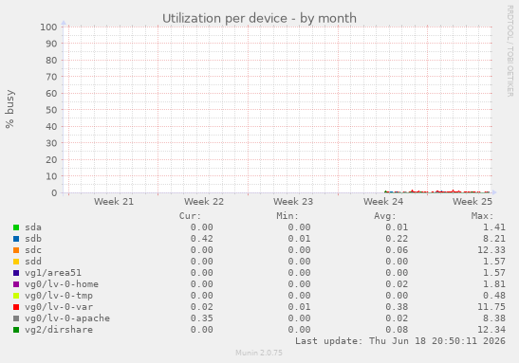
Task: Click the 'Min:' column header
Action: [x=287, y=216]
